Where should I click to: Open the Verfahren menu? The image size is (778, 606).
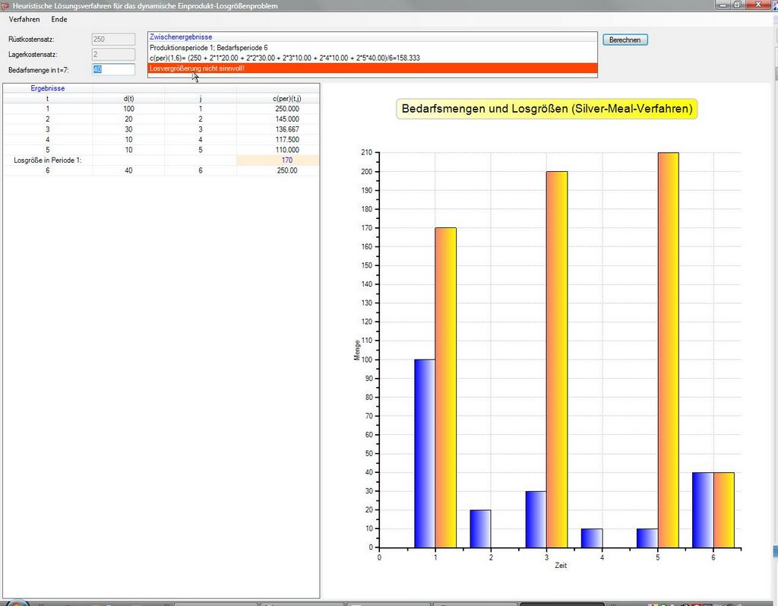pyautogui.click(x=24, y=19)
